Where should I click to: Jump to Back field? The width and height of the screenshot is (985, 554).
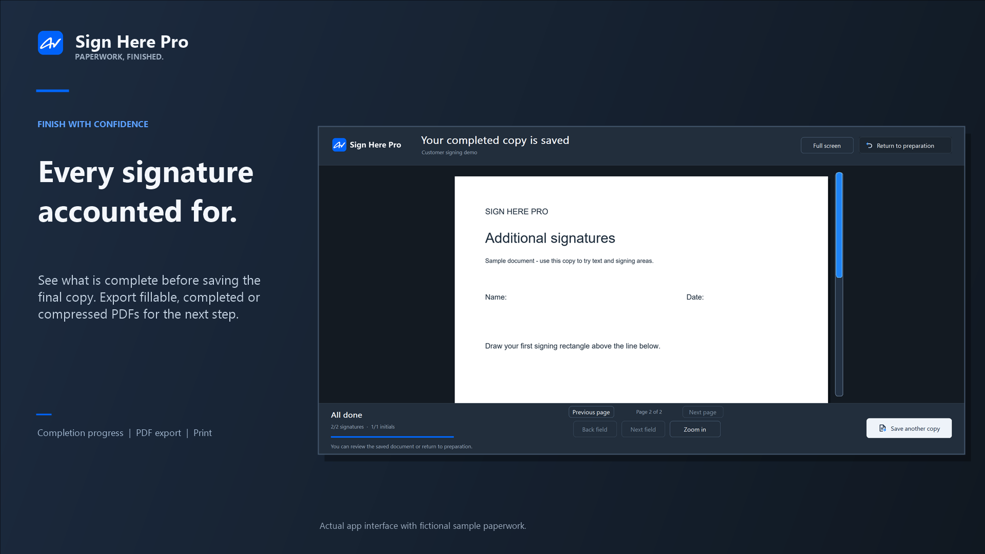point(595,429)
